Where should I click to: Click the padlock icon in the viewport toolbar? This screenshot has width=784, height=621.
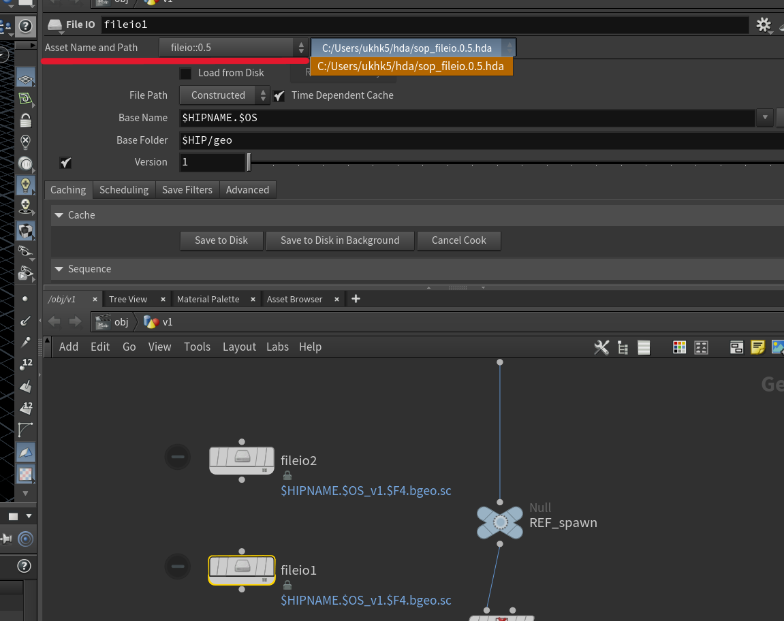25,120
